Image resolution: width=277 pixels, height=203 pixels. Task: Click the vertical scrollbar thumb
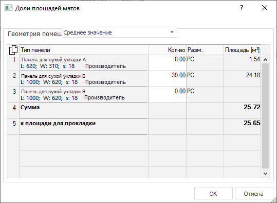pos(265,116)
